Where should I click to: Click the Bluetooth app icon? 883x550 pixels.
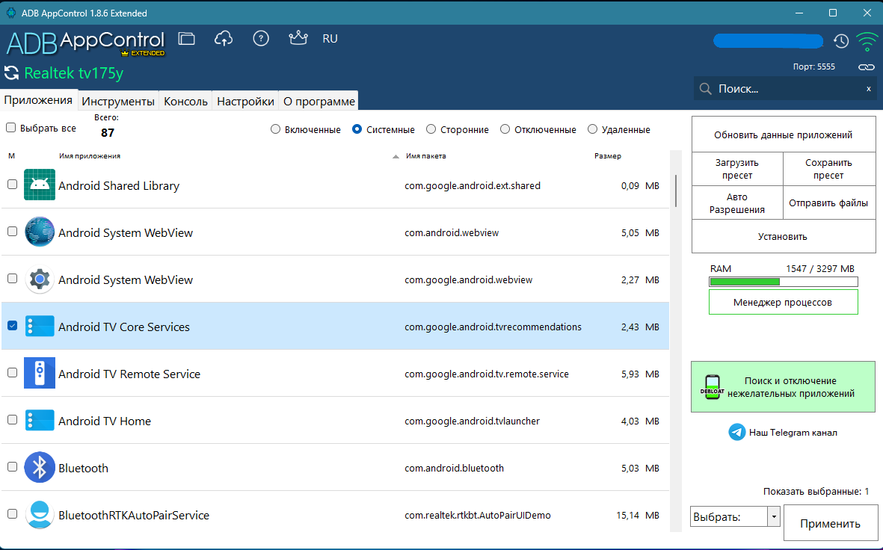40,467
